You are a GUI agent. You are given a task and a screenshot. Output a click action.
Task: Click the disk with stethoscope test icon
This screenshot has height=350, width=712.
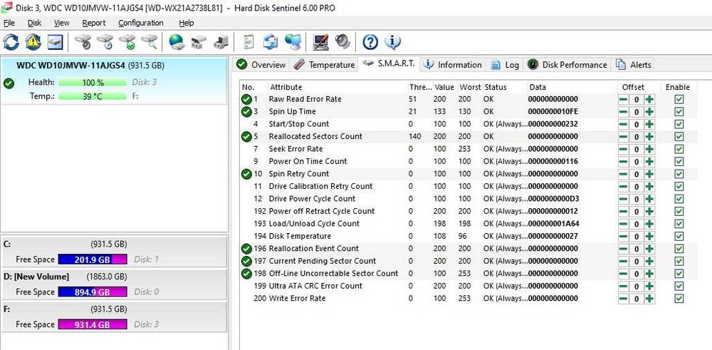83,42
